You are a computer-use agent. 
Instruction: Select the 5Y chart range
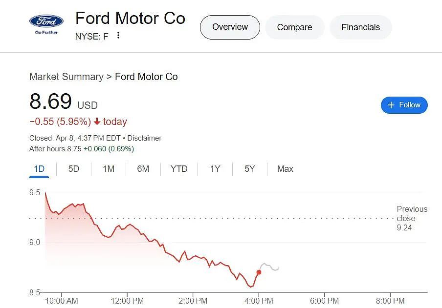(250, 169)
